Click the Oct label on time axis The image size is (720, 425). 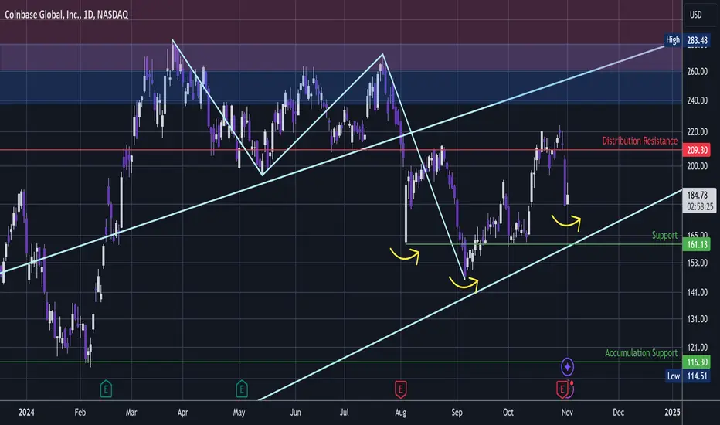click(x=508, y=412)
